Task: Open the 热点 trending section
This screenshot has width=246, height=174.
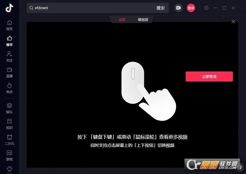Action: [x=9, y=88]
